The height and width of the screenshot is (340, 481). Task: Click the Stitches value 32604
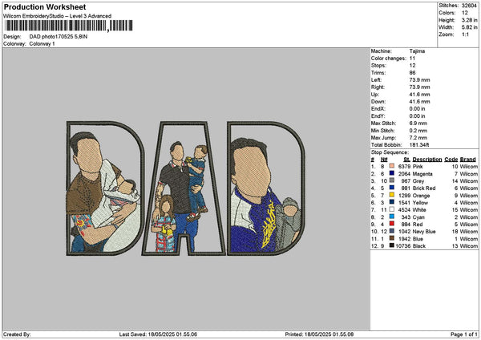(x=469, y=6)
